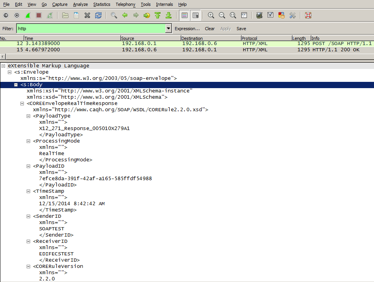Start a new capture with the shark fin icon
This screenshot has height=282, width=374.
coord(28,15)
